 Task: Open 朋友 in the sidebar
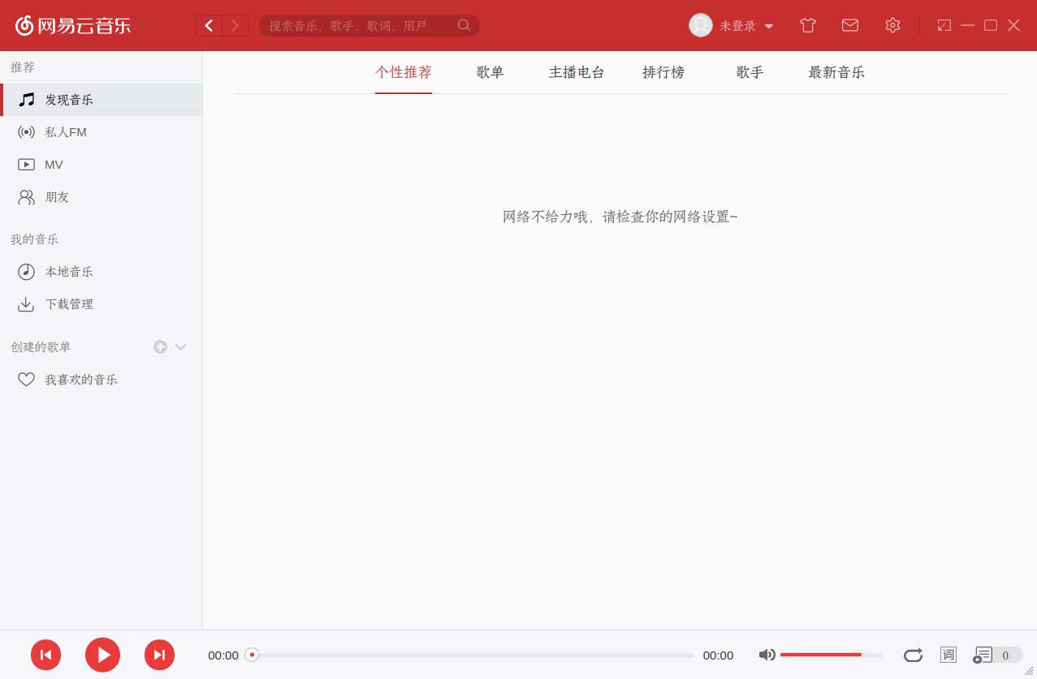pyautogui.click(x=102, y=197)
